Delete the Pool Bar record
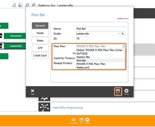Viewport: 155px width, 127px height. click(32, 92)
